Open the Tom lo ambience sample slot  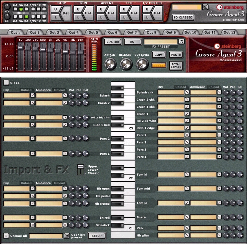203,203
